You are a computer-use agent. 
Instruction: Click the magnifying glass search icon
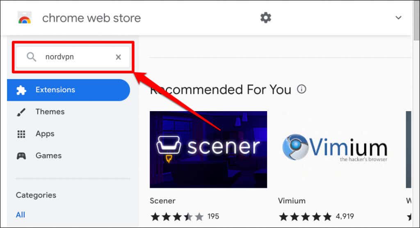coord(31,57)
